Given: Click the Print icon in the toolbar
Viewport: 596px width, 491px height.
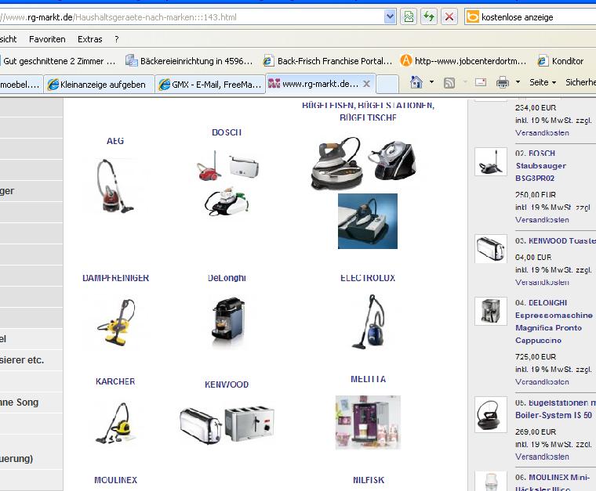Looking at the screenshot, I should click(x=503, y=82).
